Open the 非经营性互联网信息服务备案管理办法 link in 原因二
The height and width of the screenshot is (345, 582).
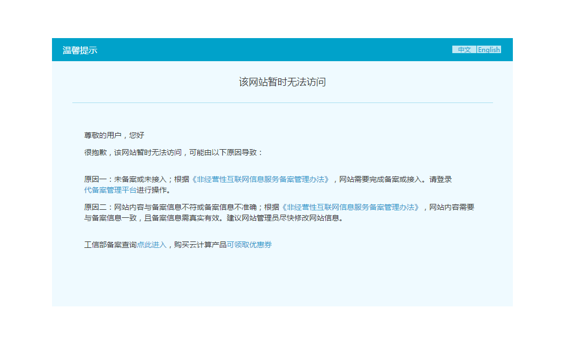click(x=350, y=207)
